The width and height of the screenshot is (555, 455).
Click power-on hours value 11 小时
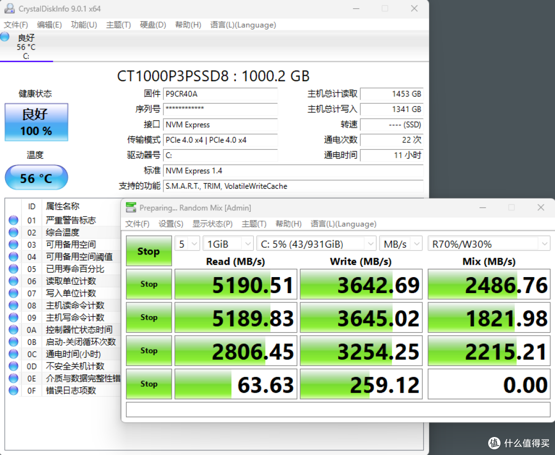(392, 155)
